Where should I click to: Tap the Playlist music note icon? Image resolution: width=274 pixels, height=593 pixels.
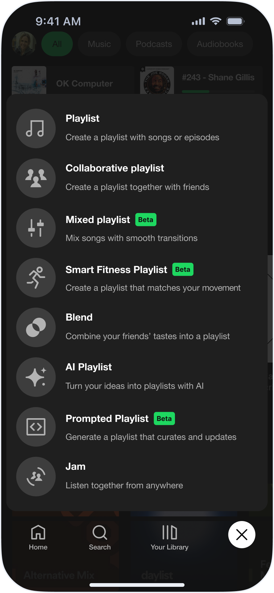pyautogui.click(x=36, y=128)
